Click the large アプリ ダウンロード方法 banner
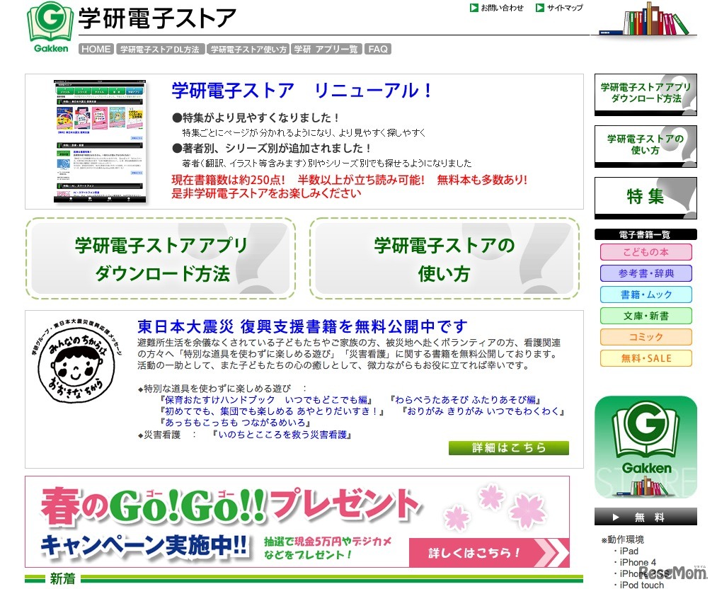 tap(161, 259)
